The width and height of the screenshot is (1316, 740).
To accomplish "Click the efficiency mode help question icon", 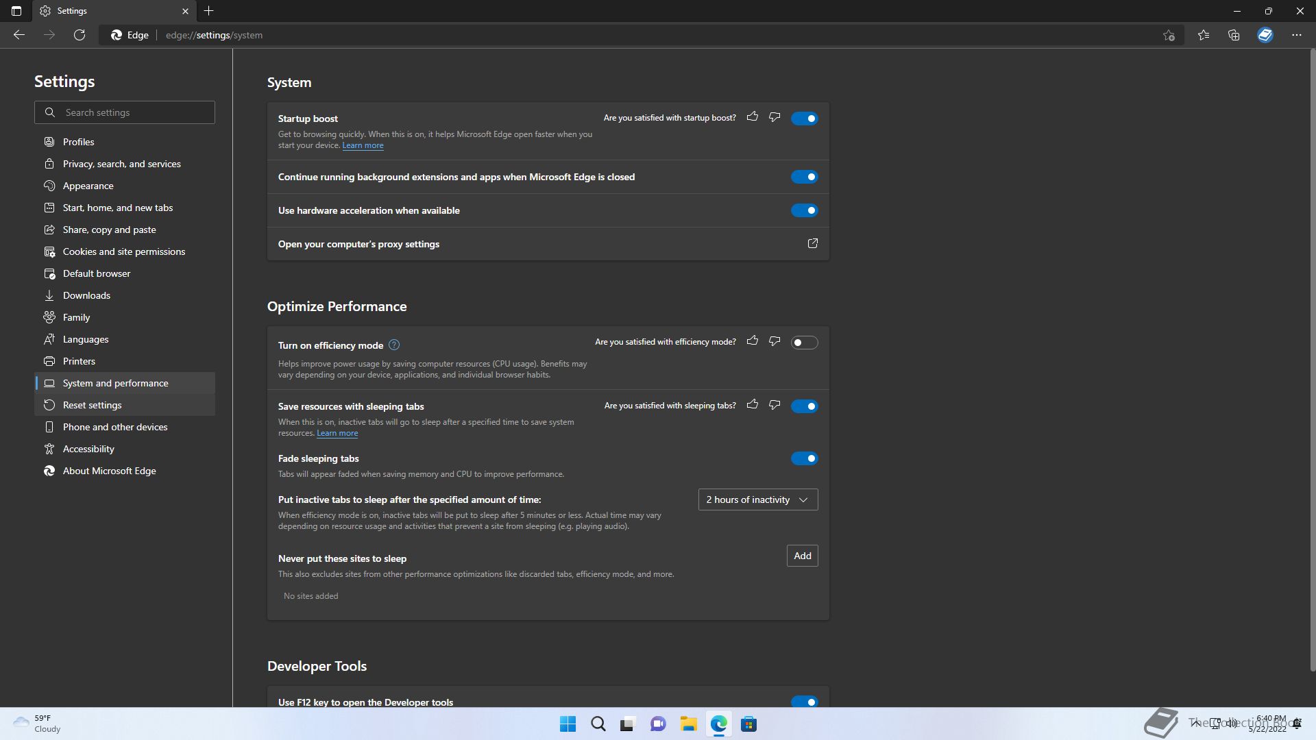I will 394,345.
